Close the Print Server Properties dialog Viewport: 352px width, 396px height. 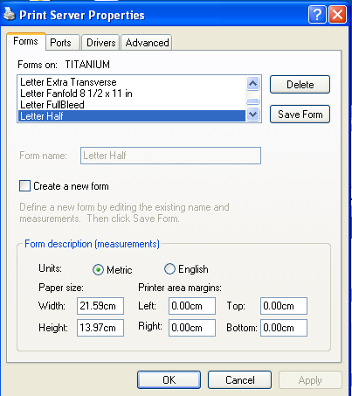[x=337, y=14]
